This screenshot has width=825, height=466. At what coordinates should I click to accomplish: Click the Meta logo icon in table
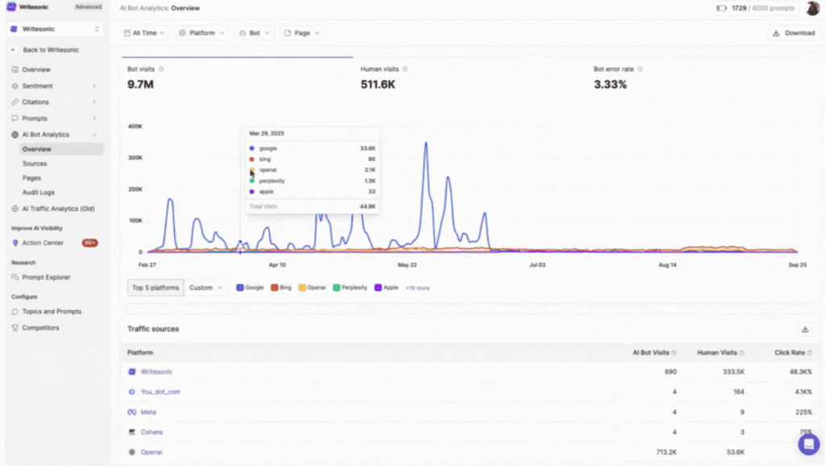[132, 412]
